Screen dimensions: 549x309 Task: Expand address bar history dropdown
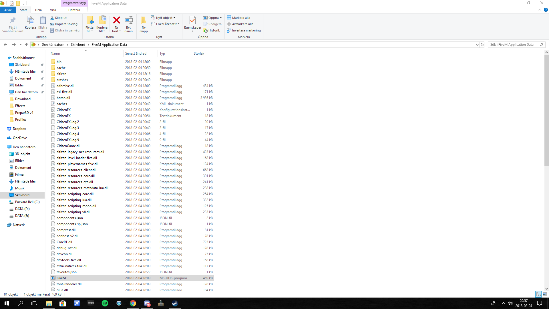477,45
